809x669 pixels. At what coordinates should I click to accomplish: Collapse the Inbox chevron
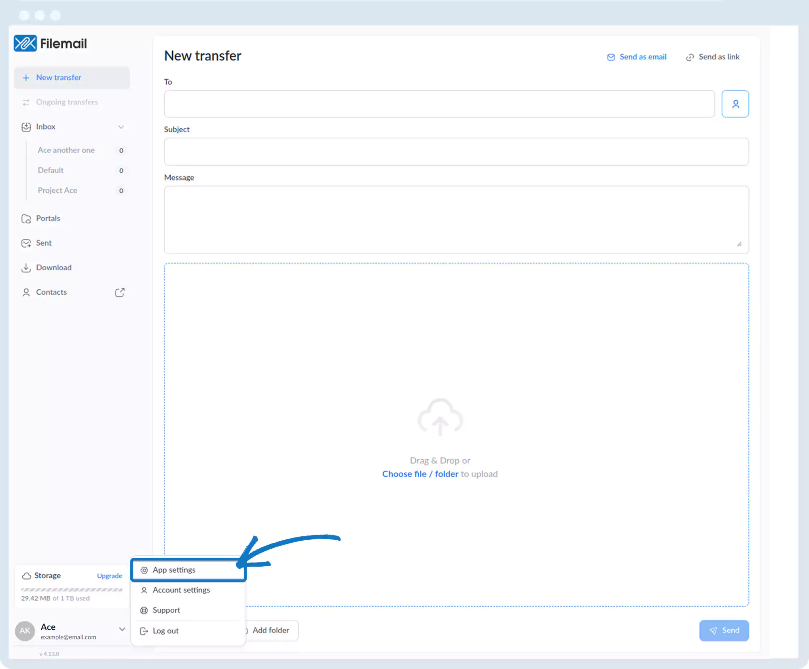(121, 127)
